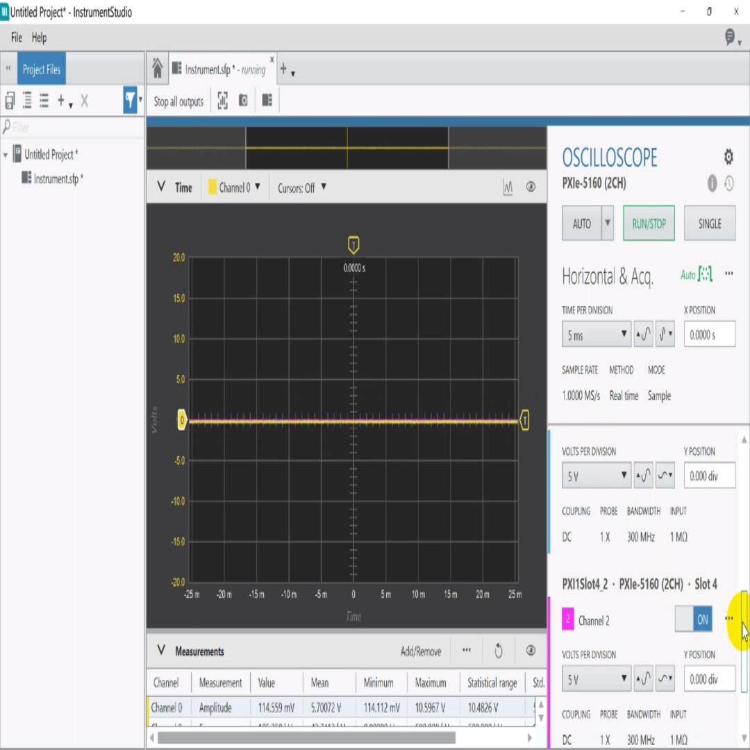Click the waveform overview strip thumbnail
Viewport: 750px width, 750px height.
click(347, 148)
